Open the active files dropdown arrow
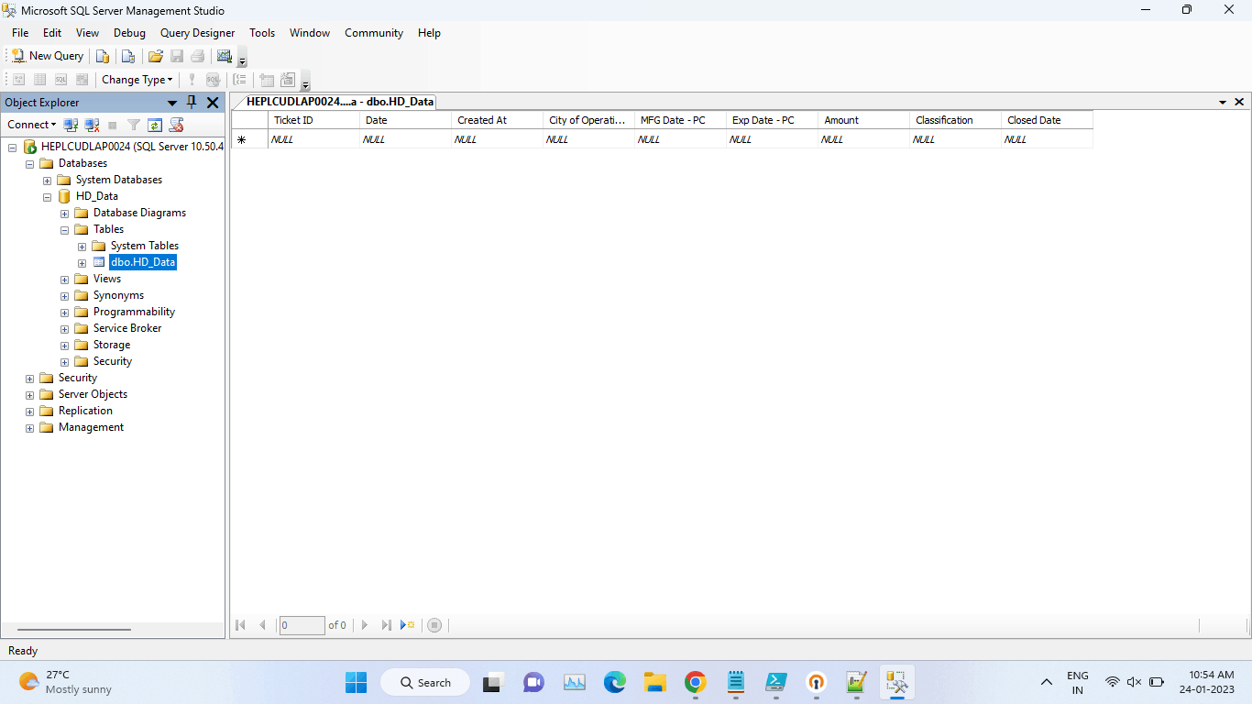Screen dimensions: 1252x704 1223,103
